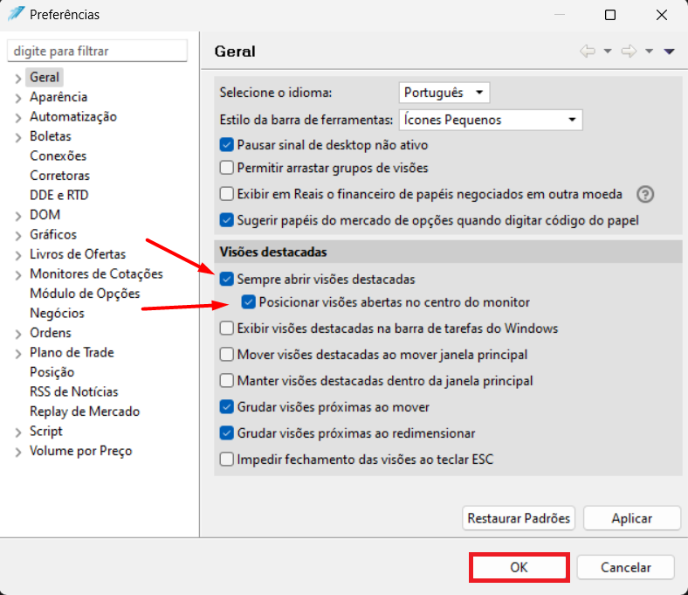The image size is (688, 595).
Task: Expand the Boletas tree node
Action: tap(18, 137)
